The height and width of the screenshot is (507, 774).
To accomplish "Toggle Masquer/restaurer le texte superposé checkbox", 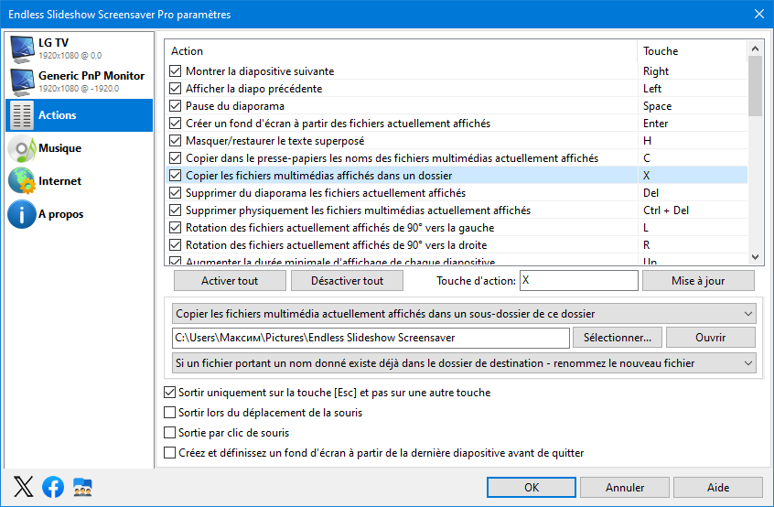I will click(176, 141).
